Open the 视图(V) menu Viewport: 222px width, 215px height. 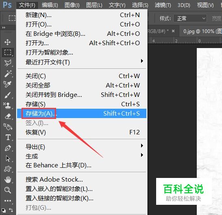205,5
